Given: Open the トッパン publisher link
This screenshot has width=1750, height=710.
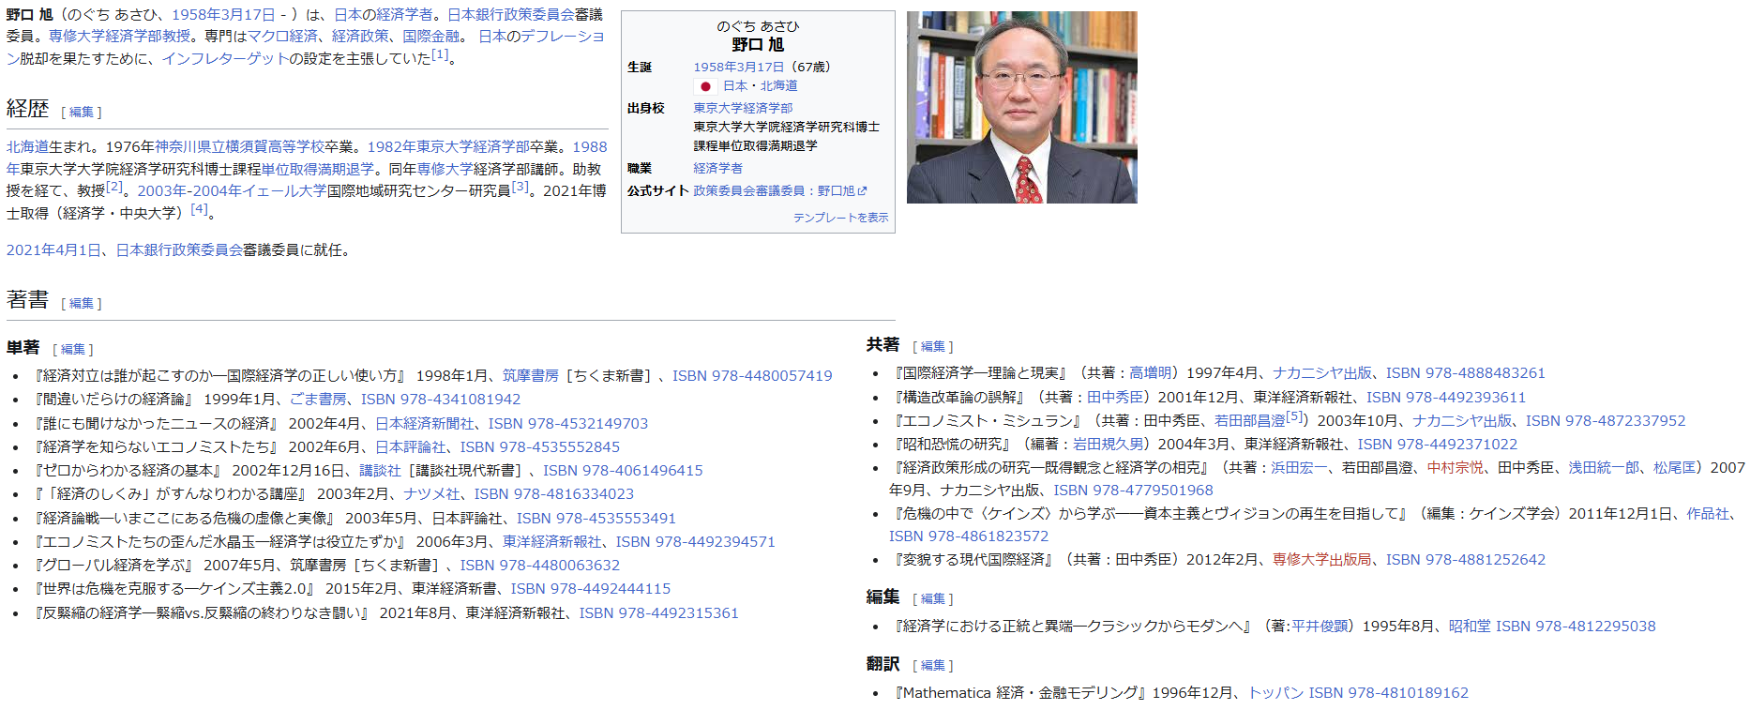Looking at the screenshot, I should (1275, 693).
